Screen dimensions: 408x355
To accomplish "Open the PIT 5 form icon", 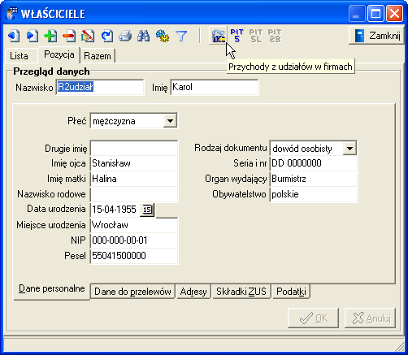I will pos(237,36).
